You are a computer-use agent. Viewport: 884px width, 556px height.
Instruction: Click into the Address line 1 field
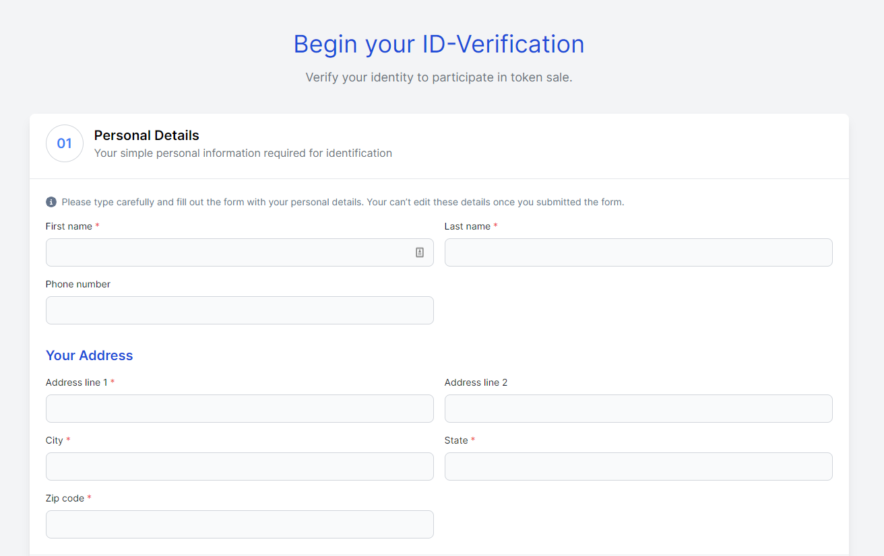(239, 409)
